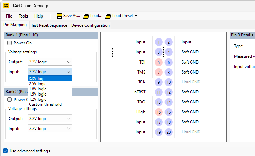The image size is (255, 156).
Task: Expand Bank 2 Input voltage dropdown
Action: pyautogui.click(x=50, y=128)
